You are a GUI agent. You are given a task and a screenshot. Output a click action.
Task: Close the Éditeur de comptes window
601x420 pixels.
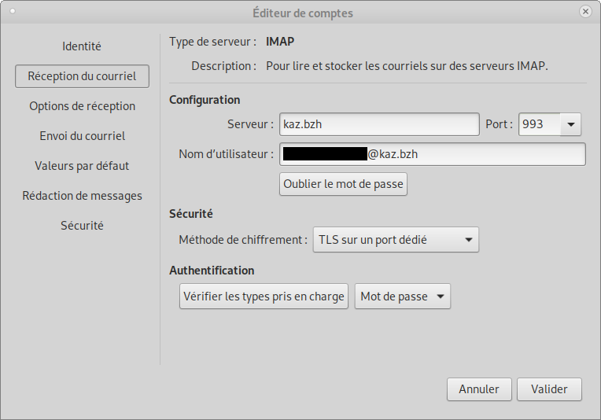point(585,12)
